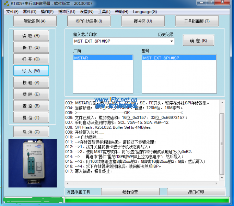Open the Language(G) menu
The image size is (234, 206).
[145, 12]
